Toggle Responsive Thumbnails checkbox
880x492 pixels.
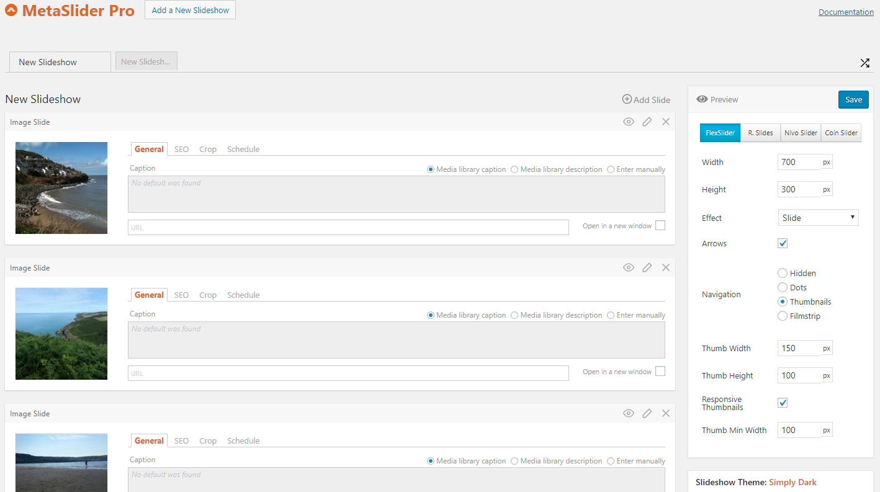tap(783, 403)
